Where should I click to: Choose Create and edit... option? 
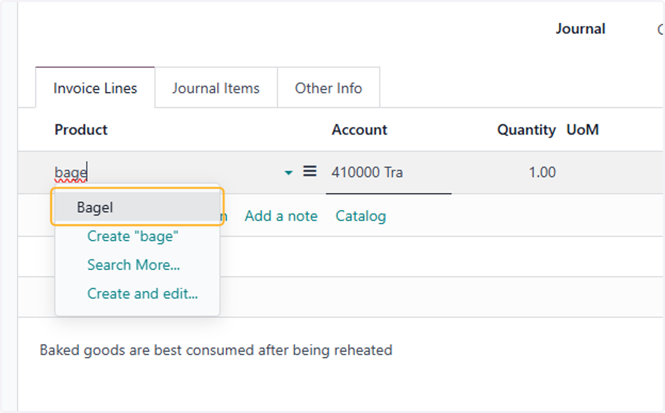point(142,294)
